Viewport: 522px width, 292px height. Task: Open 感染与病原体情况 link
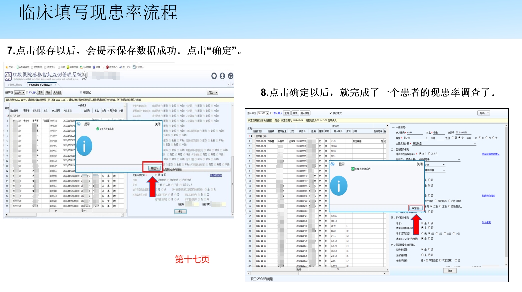(x=491, y=154)
